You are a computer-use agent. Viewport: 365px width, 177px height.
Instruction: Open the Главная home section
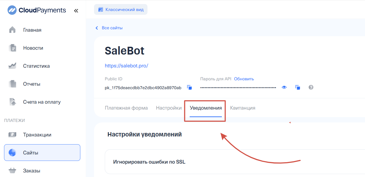coord(32,30)
